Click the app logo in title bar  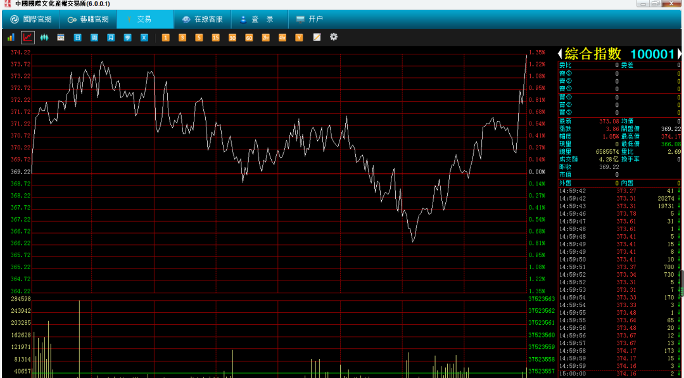(x=6, y=4)
